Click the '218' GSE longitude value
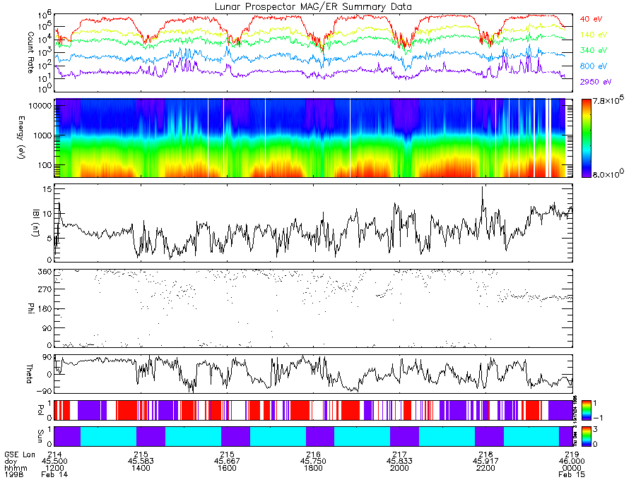This screenshot has width=636, height=494. click(485, 454)
